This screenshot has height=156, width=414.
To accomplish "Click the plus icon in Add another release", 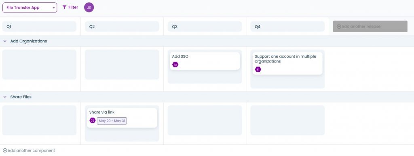I will pos(339,26).
